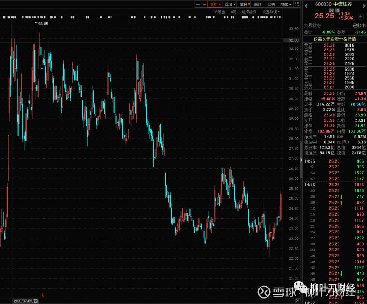Click the 33.85 high price label
Viewport: 367px width, 304px height.
[43, 24]
